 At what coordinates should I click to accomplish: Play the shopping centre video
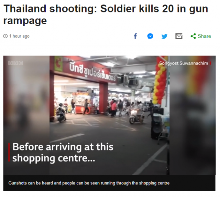(109, 115)
